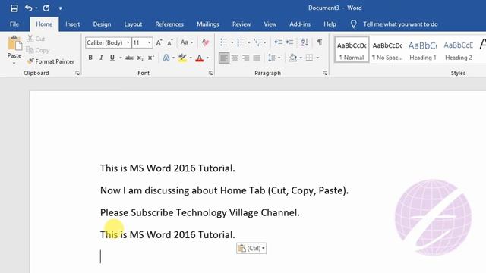Select Justify alignment
Viewport: 486px width, 273px height.
(257, 58)
